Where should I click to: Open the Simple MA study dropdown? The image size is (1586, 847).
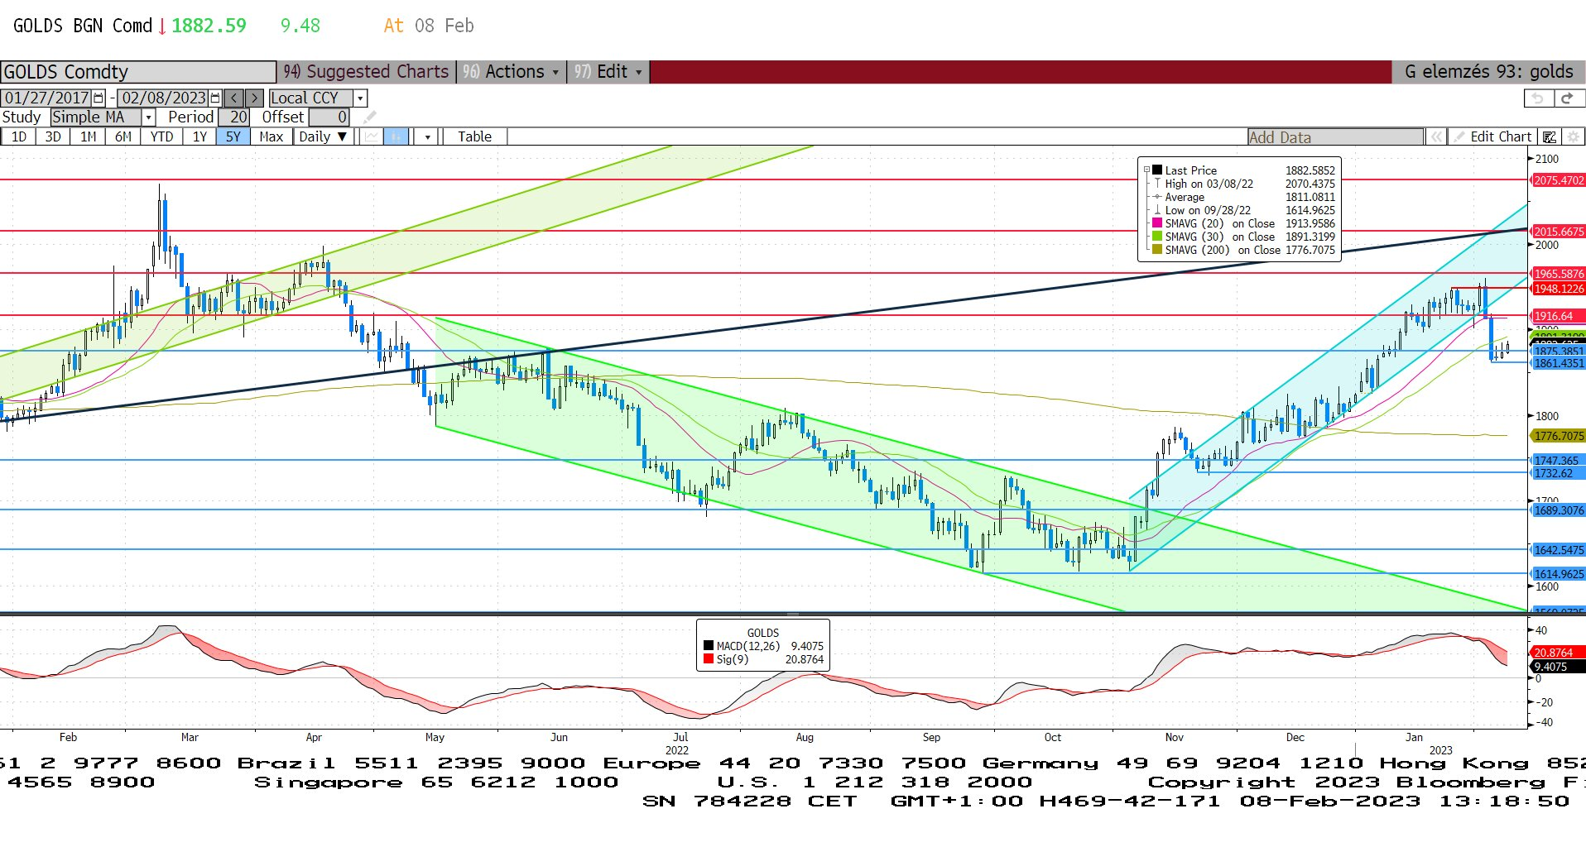[148, 117]
